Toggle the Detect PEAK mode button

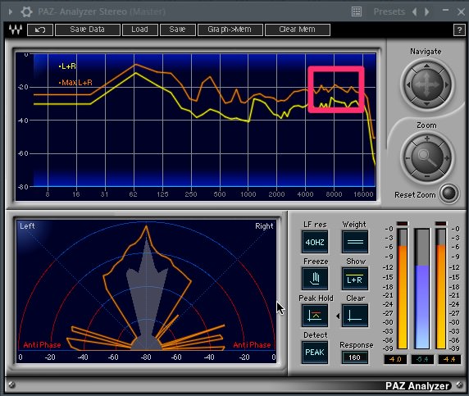[315, 353]
